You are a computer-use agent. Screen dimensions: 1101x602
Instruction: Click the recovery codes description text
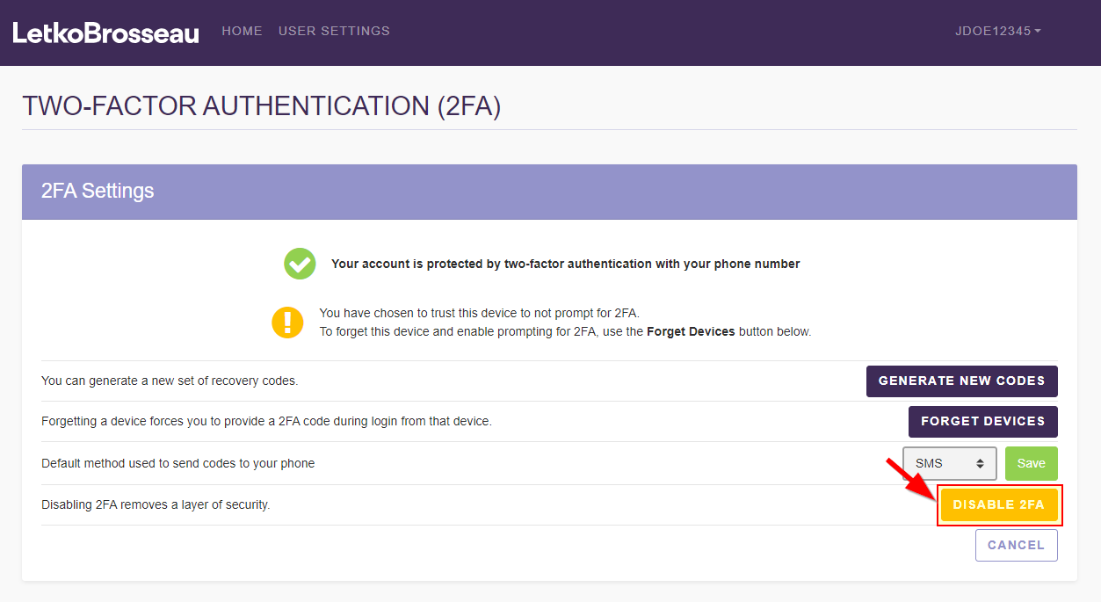(x=170, y=381)
